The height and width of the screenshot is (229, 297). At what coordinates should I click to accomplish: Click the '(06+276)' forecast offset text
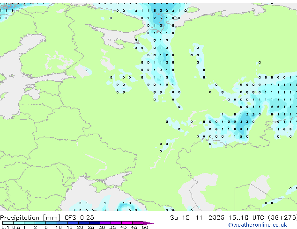282,218
